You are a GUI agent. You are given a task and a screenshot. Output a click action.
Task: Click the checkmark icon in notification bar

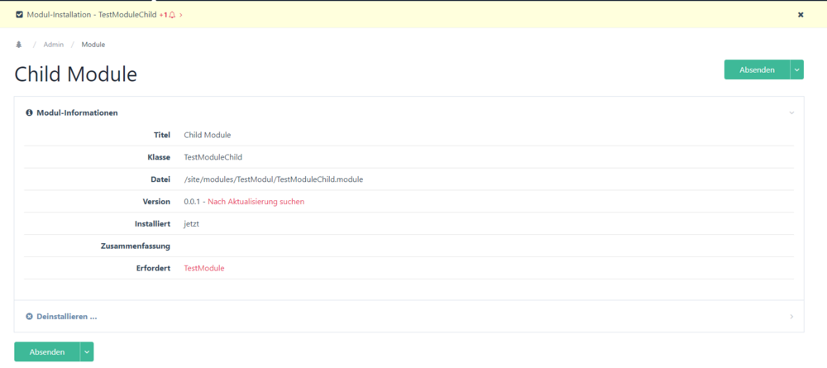[19, 15]
